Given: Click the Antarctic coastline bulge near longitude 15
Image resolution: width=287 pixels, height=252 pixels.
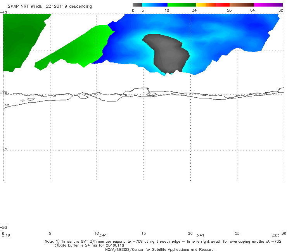Looking at the screenshot, I should tap(141, 91).
